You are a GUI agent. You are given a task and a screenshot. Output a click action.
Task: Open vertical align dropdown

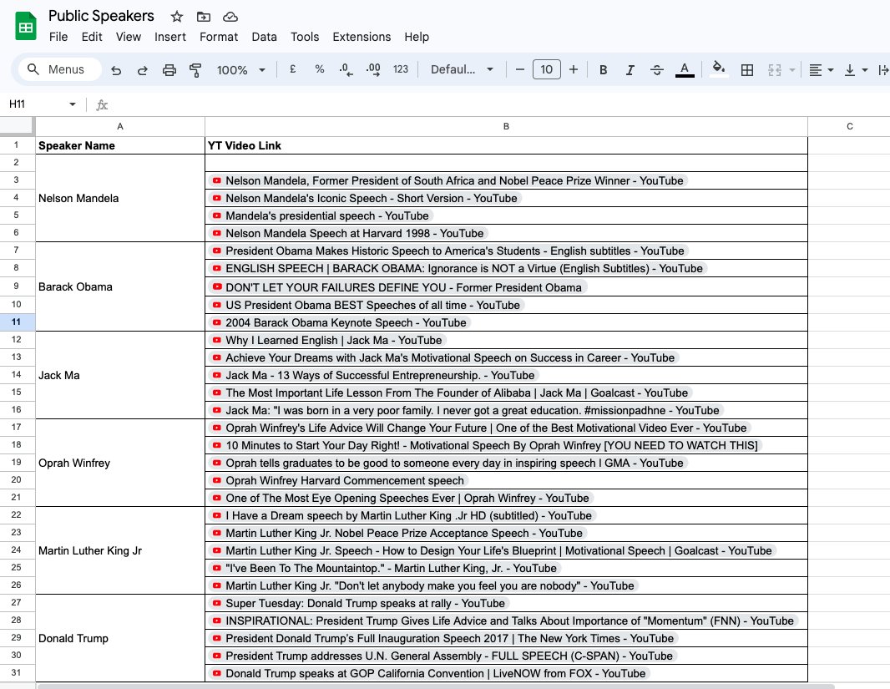tap(856, 70)
